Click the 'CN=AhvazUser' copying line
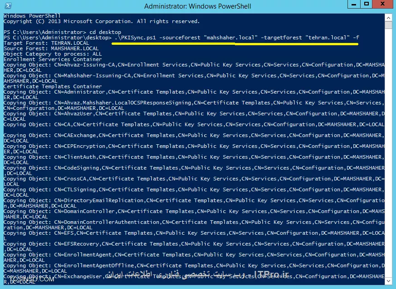This screenshot has height=289, width=396. tap(194, 116)
